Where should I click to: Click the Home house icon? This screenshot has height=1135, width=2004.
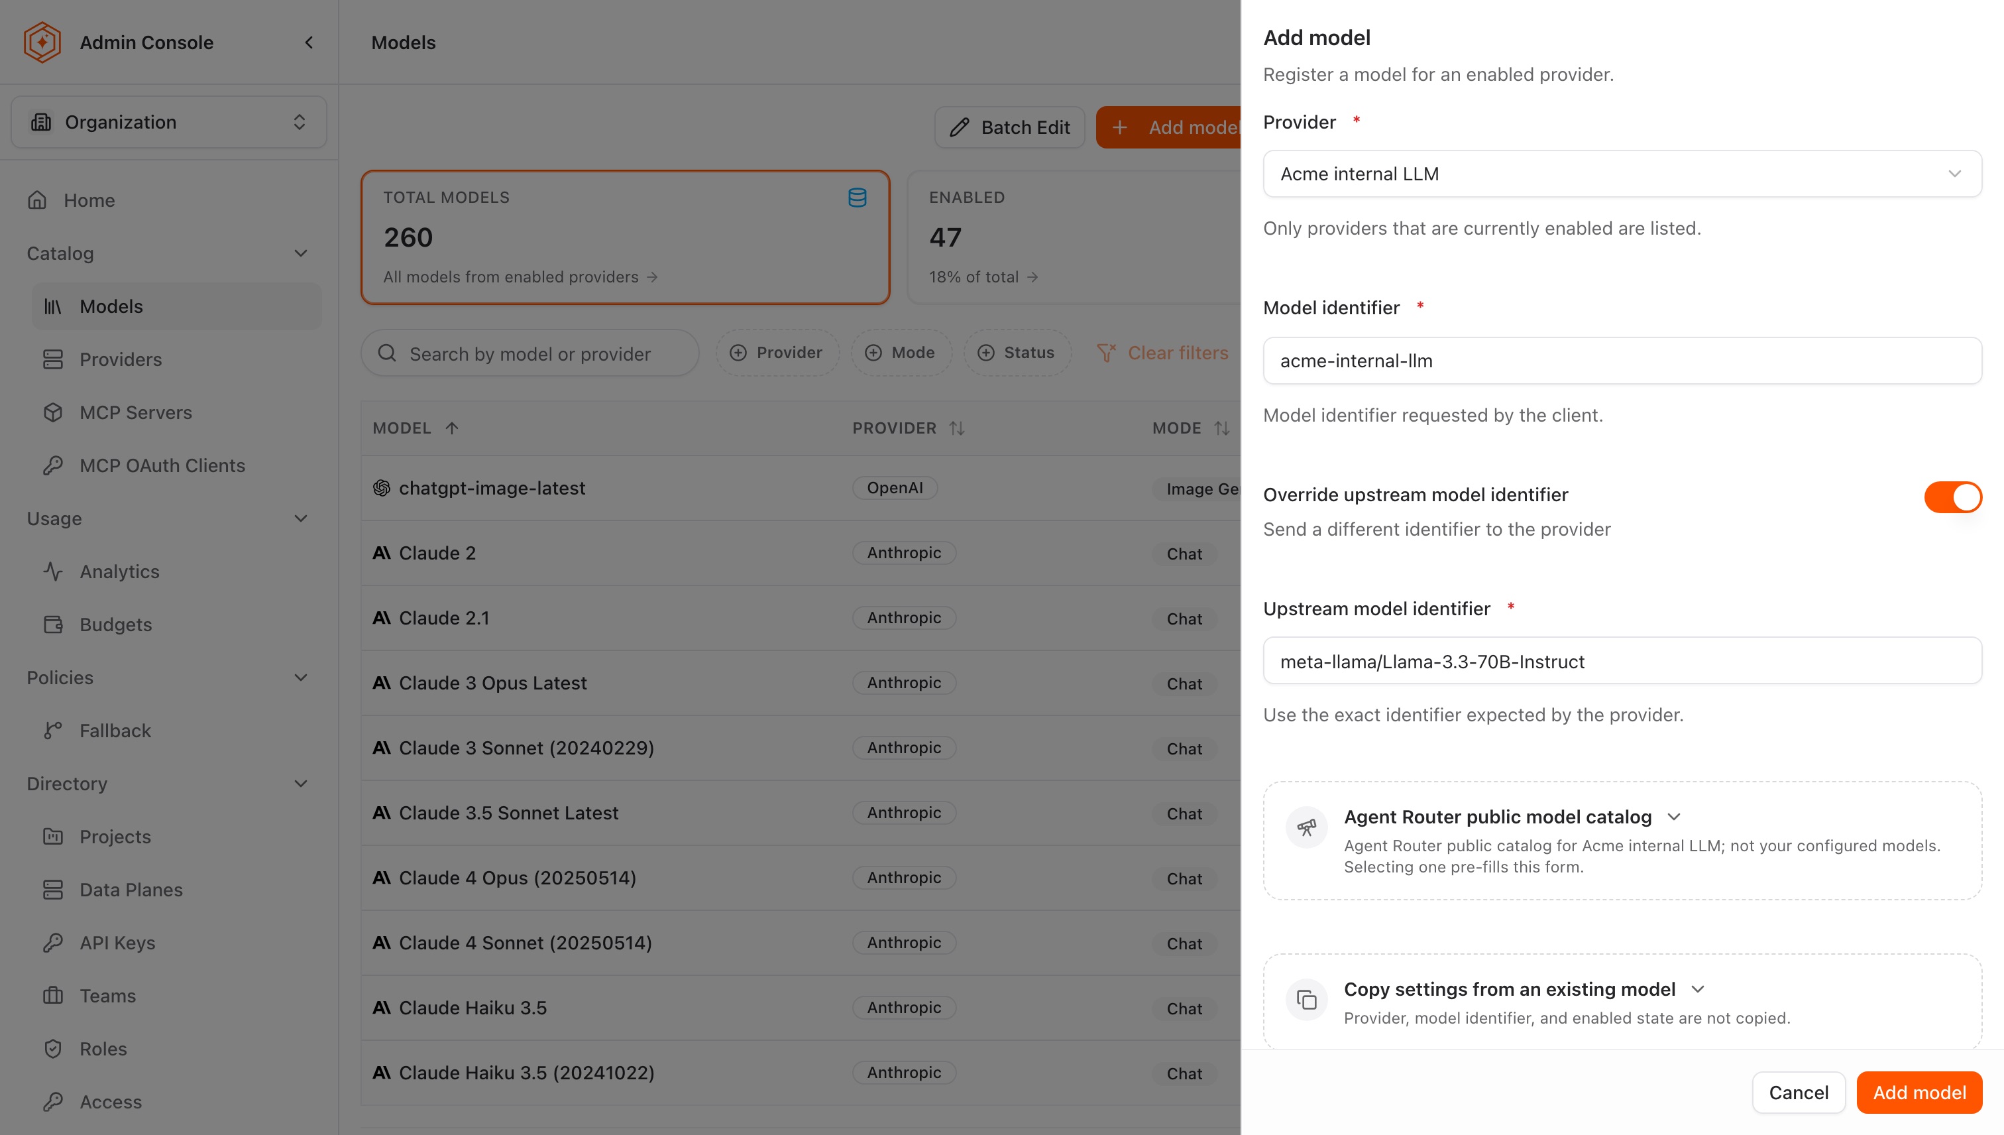[37, 200]
